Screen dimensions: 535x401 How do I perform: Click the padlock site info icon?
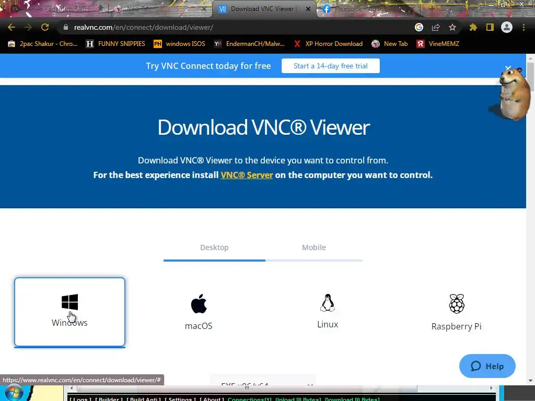pos(66,27)
